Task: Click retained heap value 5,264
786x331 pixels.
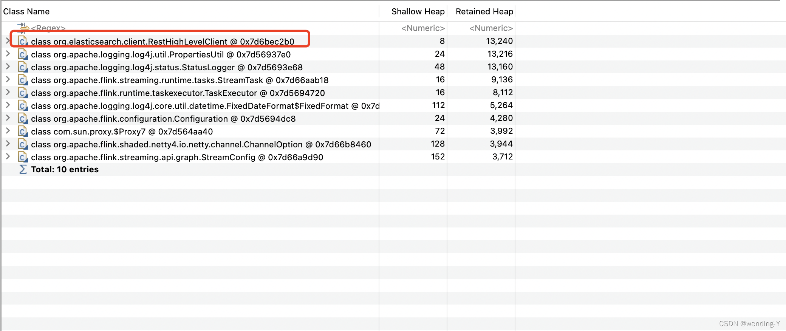Action: pyautogui.click(x=501, y=105)
